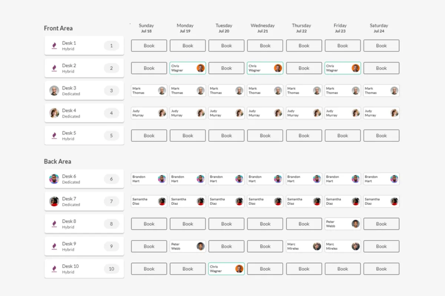Click Judy Murray avatar on Desk 4 card
This screenshot has width=445, height=296.
54,113
